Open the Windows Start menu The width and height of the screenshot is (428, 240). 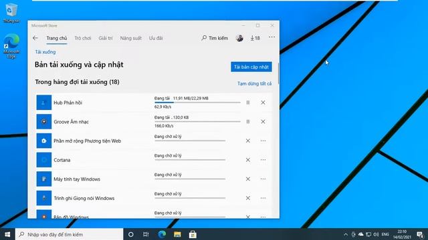point(7,234)
